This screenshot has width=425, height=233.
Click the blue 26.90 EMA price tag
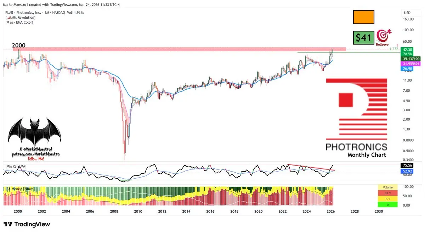coord(407,69)
